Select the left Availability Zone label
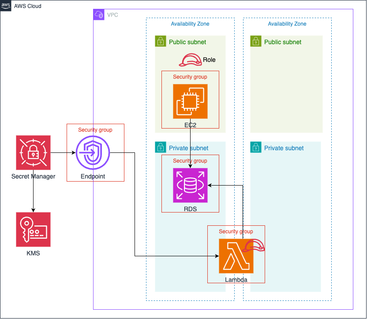Screen dimensions: 367x319 [x=190, y=24]
